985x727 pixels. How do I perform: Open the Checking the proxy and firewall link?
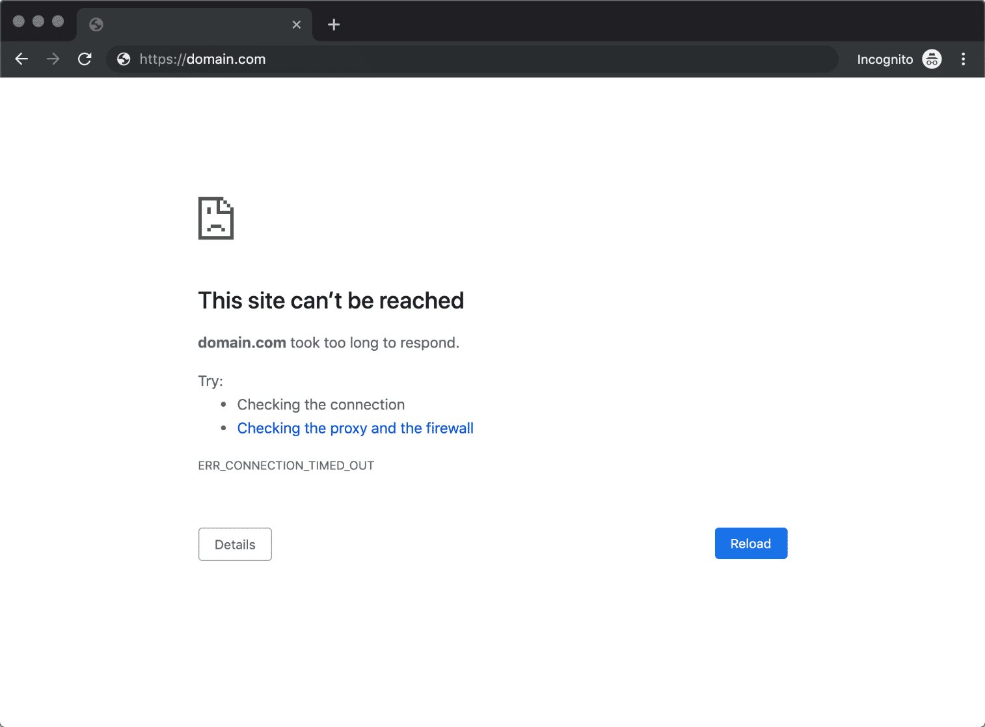point(355,428)
